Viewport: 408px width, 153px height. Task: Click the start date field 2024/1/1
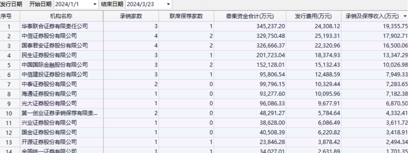73,5
